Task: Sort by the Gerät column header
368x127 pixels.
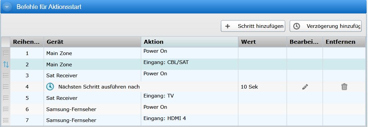Action: [x=92, y=42]
